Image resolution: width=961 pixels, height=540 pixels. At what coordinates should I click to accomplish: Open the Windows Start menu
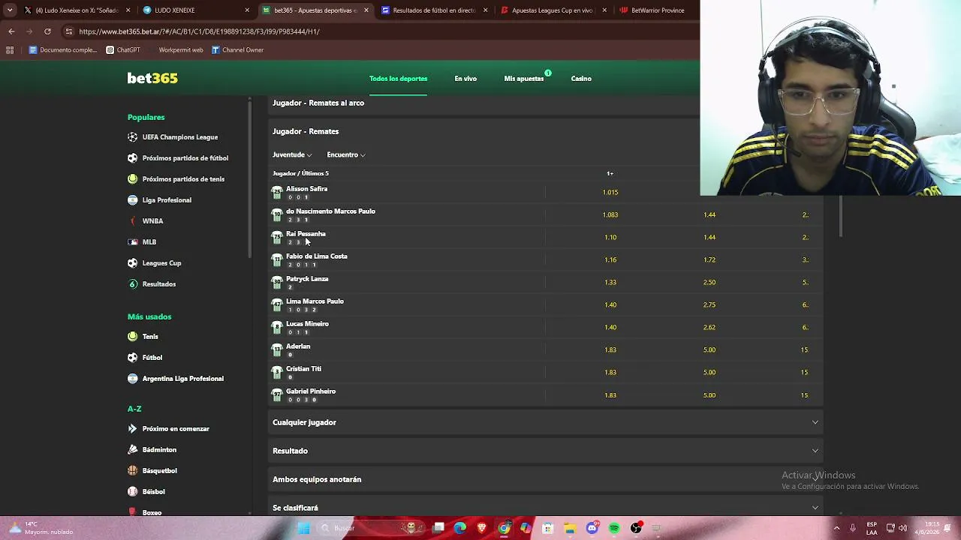pyautogui.click(x=304, y=528)
